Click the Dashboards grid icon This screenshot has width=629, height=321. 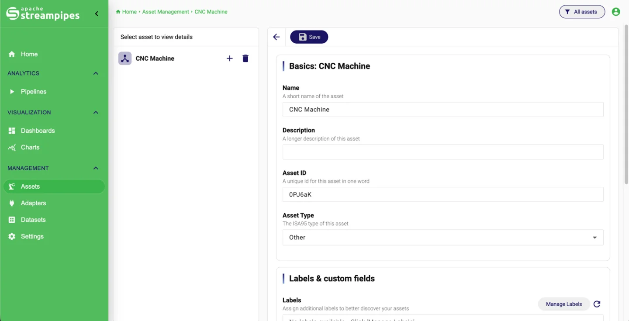(x=12, y=131)
